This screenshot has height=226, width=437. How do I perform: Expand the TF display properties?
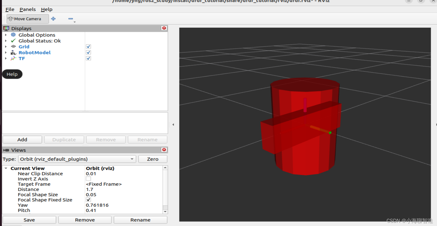(x=6, y=58)
